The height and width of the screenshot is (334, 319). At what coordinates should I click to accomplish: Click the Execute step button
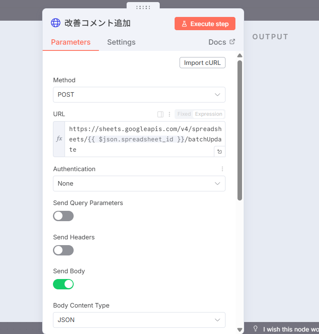[x=205, y=24]
